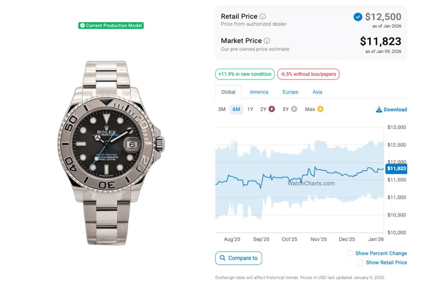The image size is (430, 285).
Task: Click the 5Y gray lightning icon
Action: 294,109
